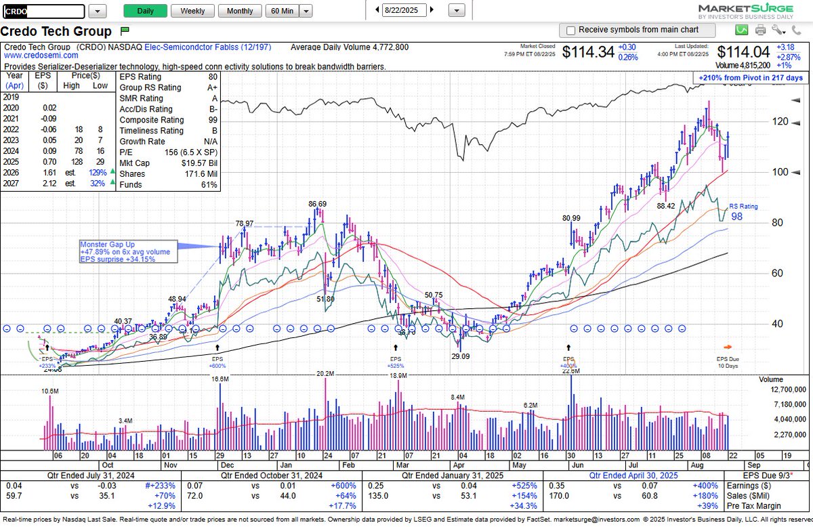Click the MarketSurge logo
Image resolution: width=813 pixels, height=527 pixels.
pyautogui.click(x=745, y=10)
